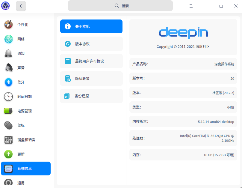
Task: Close the Control Center window
Action: click(x=236, y=6)
